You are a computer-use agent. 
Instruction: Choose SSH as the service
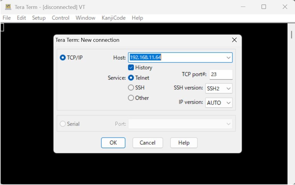[131, 88]
